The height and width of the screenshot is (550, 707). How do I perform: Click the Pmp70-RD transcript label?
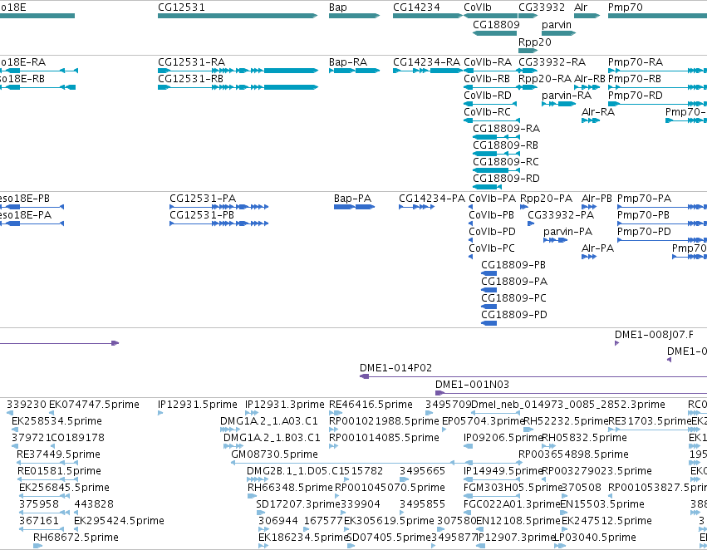(x=636, y=95)
